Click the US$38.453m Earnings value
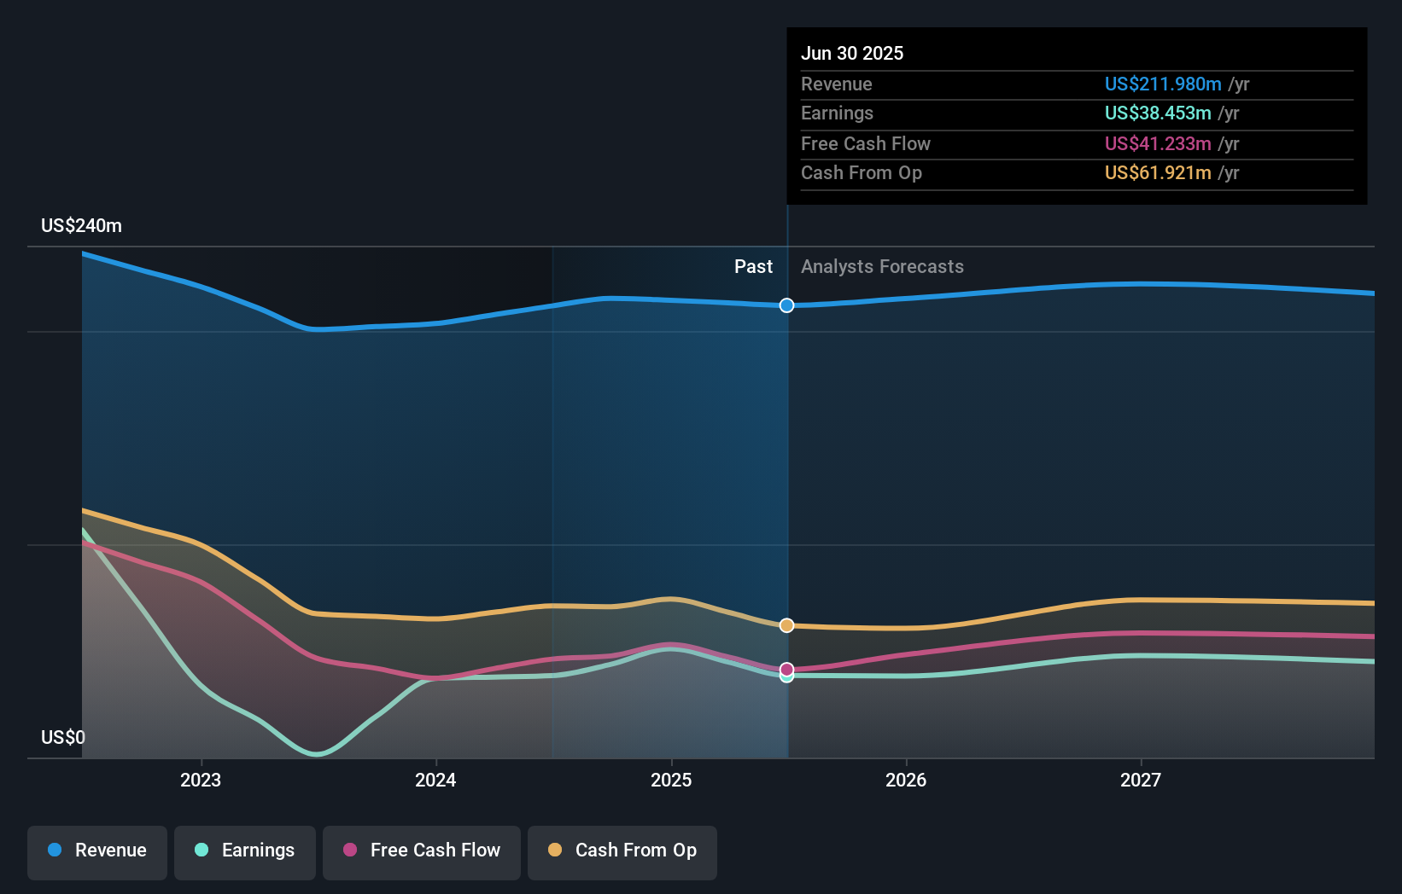This screenshot has height=894, width=1402. tap(1157, 113)
